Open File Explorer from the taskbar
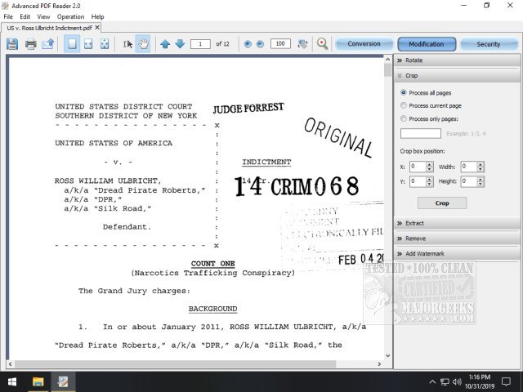The image size is (523, 392). [x=38, y=381]
